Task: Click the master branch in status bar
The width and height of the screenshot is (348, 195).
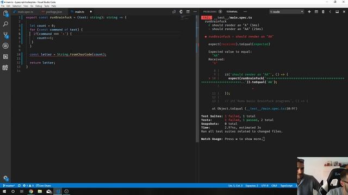Action: pos(9,186)
